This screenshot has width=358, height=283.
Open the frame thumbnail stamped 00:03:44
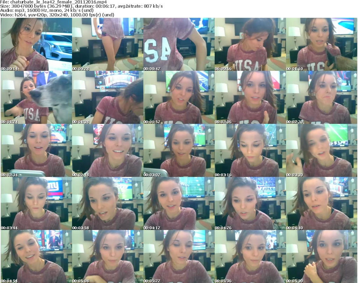[36, 203]
